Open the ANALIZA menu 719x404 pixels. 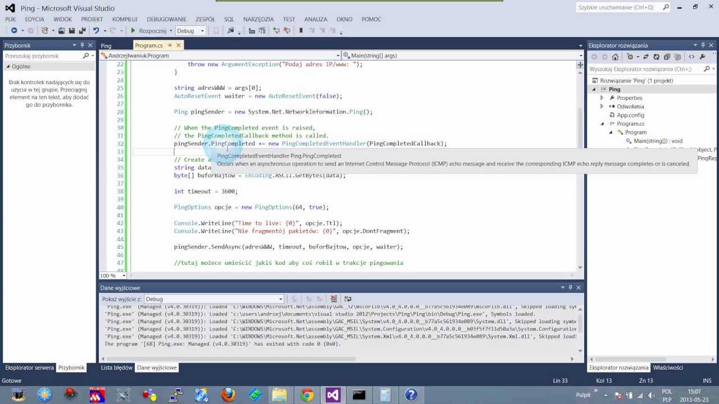pos(316,19)
